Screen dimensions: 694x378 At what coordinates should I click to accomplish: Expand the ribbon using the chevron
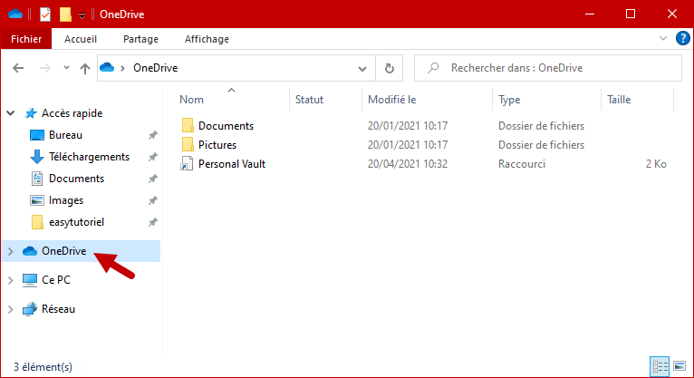662,38
